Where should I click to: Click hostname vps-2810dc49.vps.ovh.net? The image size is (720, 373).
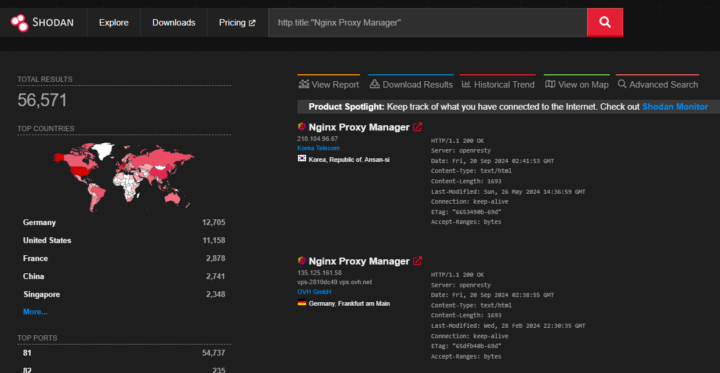coord(334,282)
